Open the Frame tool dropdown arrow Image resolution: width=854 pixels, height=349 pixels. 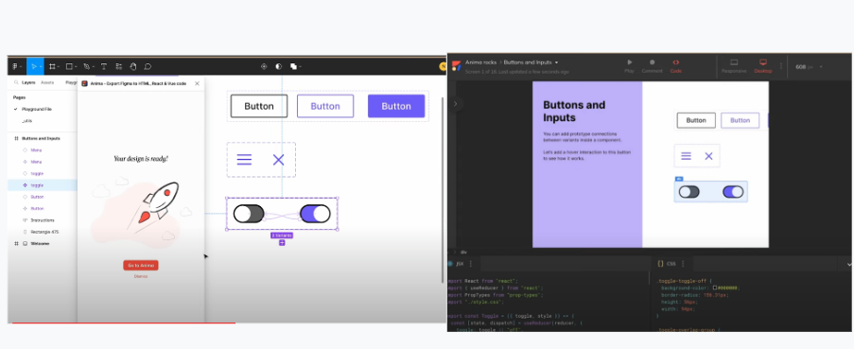coord(59,67)
